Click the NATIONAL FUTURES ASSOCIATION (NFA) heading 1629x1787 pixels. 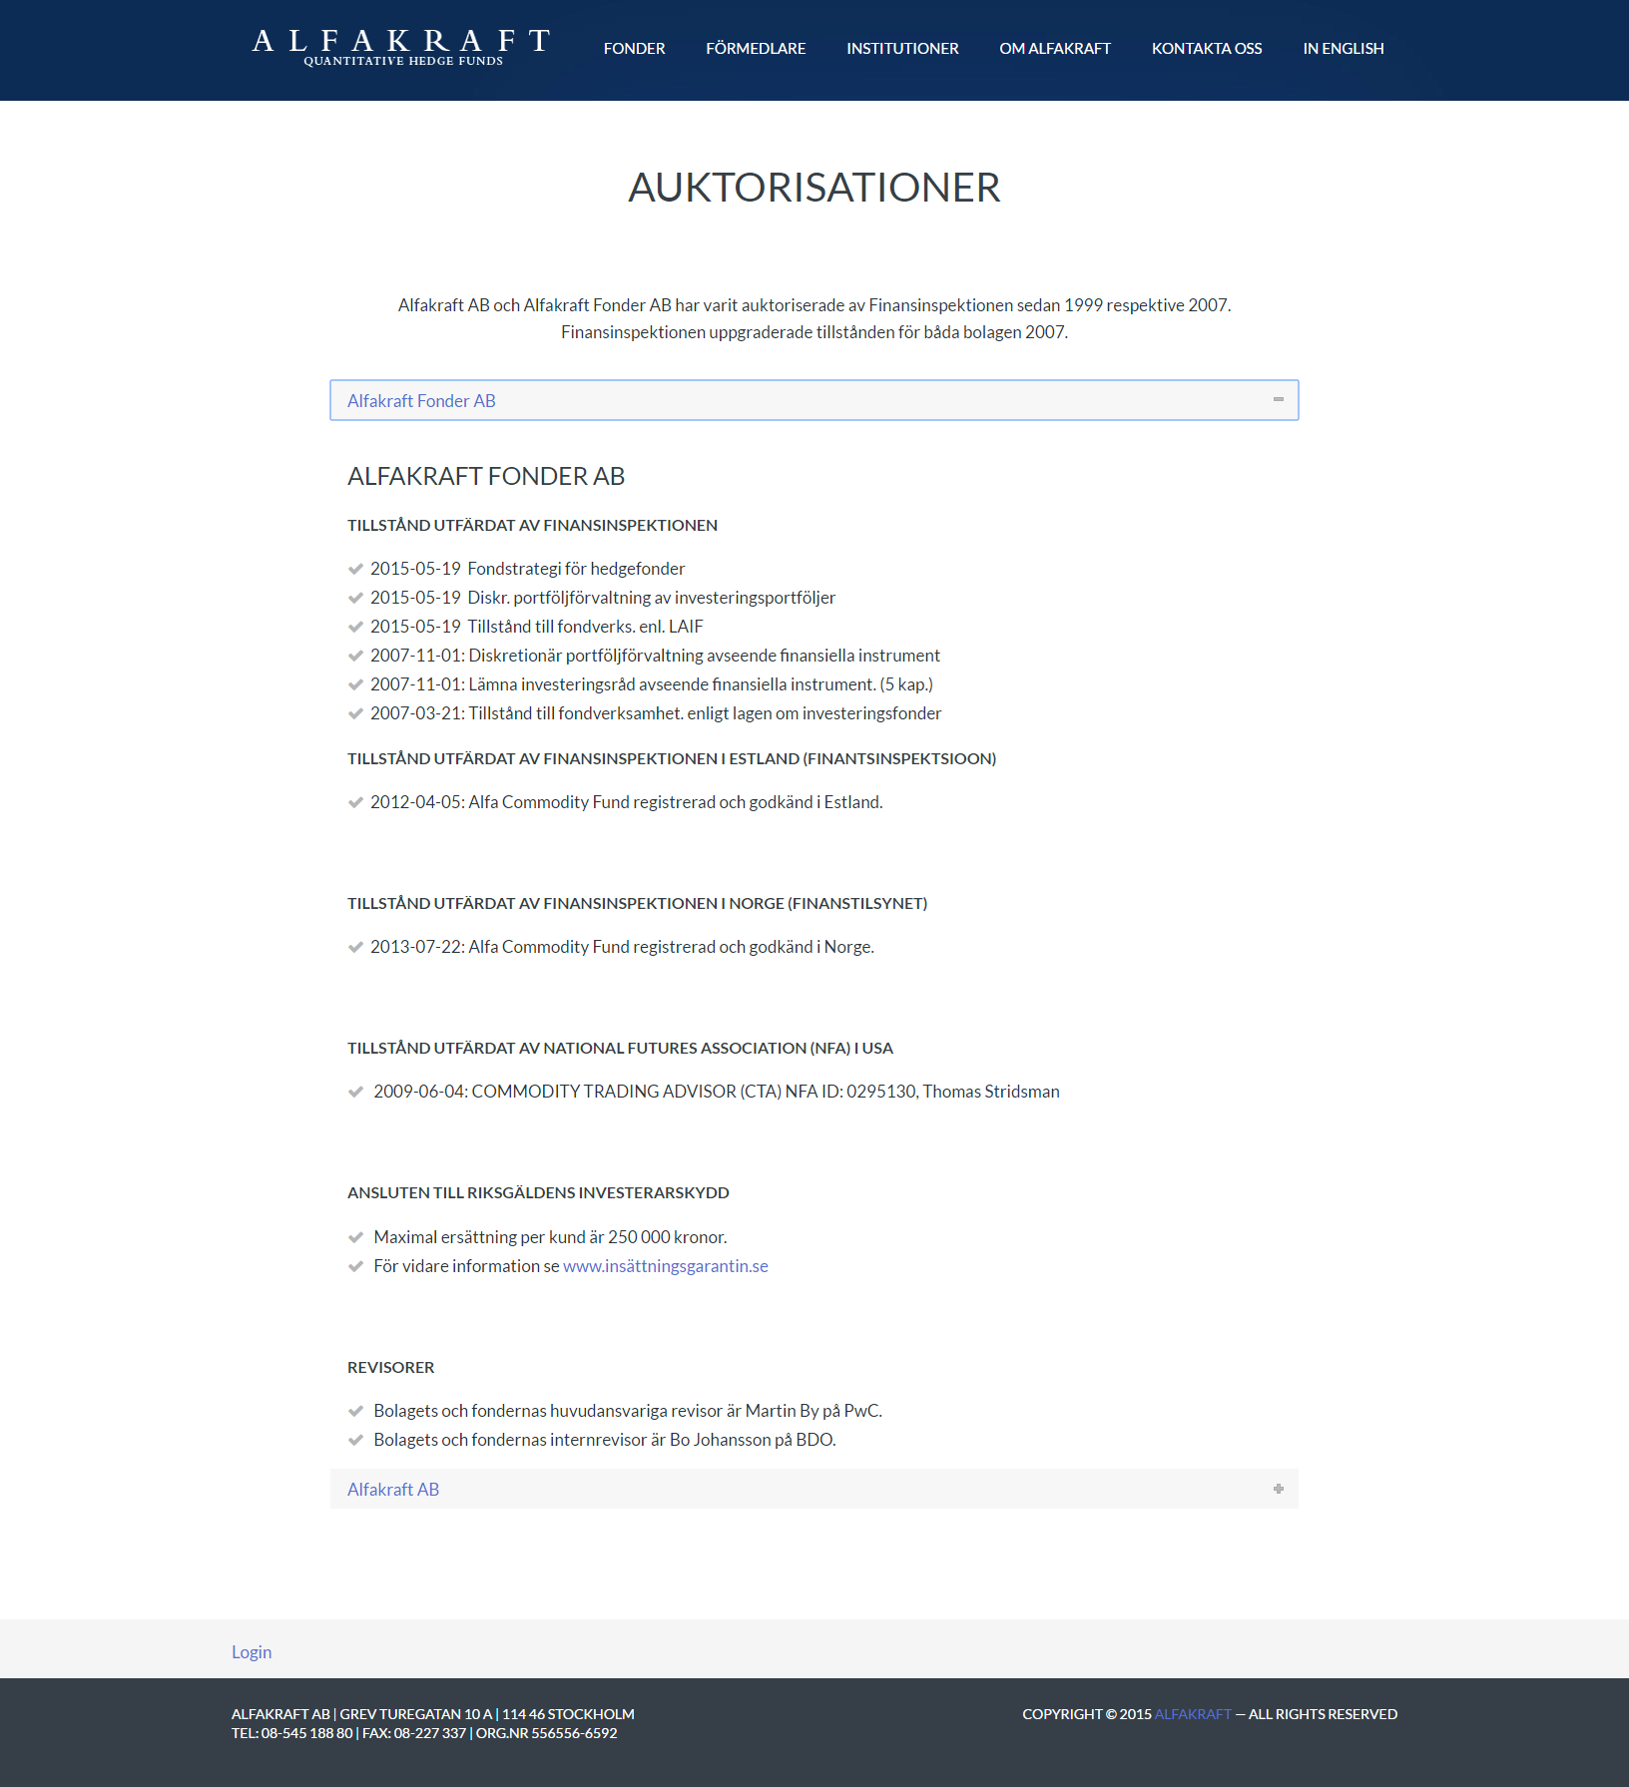[x=620, y=1048]
